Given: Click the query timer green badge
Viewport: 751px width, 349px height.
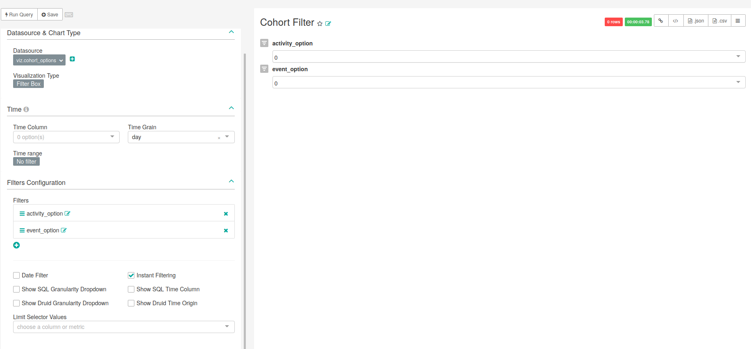Looking at the screenshot, I should [x=638, y=22].
